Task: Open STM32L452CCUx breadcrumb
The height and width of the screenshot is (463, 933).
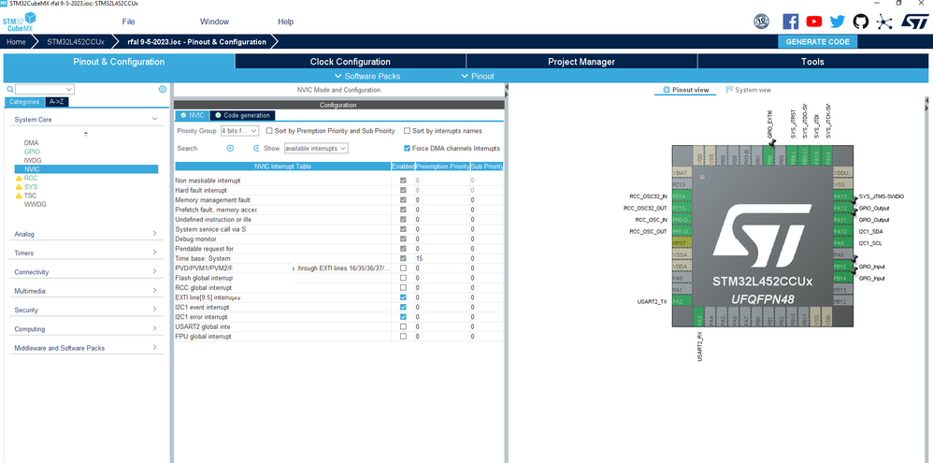Action: (x=76, y=42)
